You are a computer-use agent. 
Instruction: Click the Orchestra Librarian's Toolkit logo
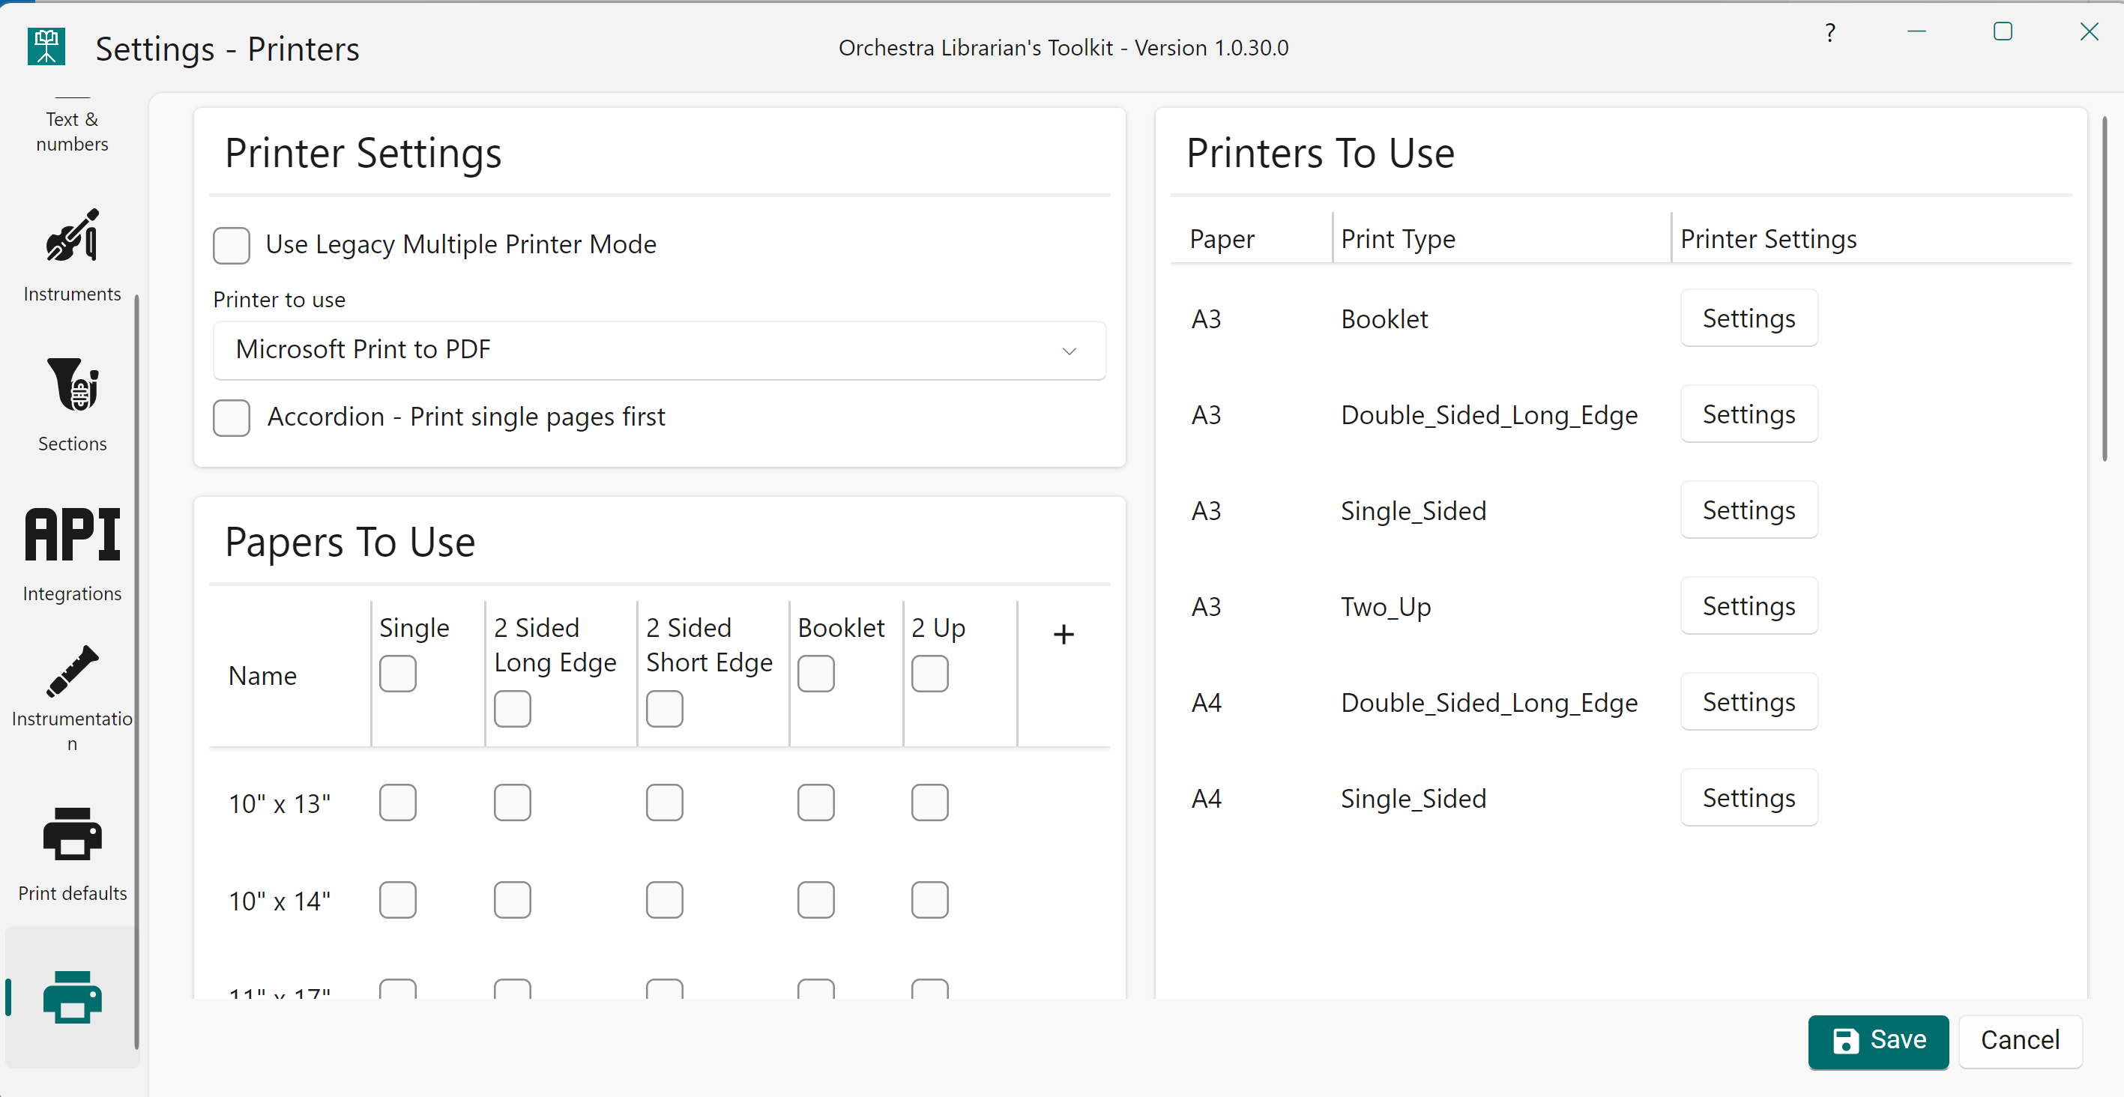point(46,47)
